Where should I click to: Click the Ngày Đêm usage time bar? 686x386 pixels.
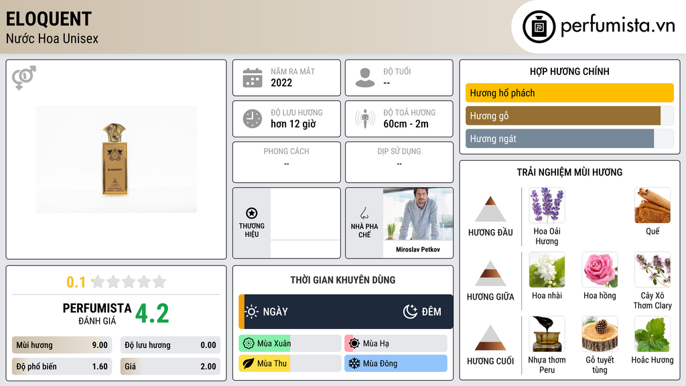point(346,312)
